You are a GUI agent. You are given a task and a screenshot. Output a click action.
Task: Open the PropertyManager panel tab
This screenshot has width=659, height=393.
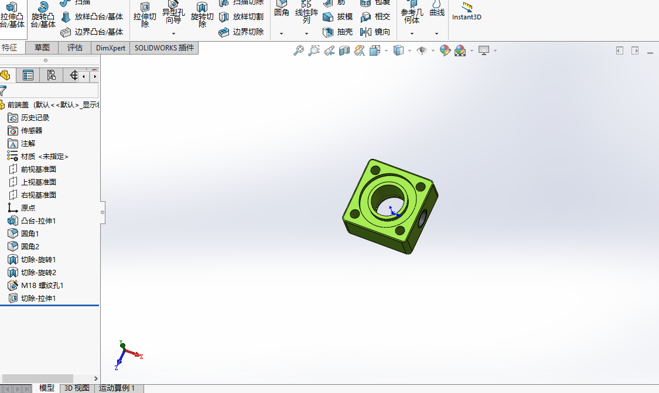pos(28,76)
